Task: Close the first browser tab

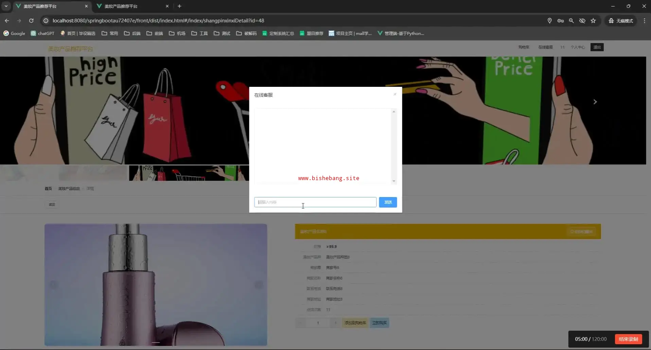Action: (86, 6)
